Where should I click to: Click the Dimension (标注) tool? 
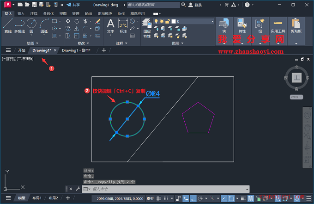tap(123, 26)
